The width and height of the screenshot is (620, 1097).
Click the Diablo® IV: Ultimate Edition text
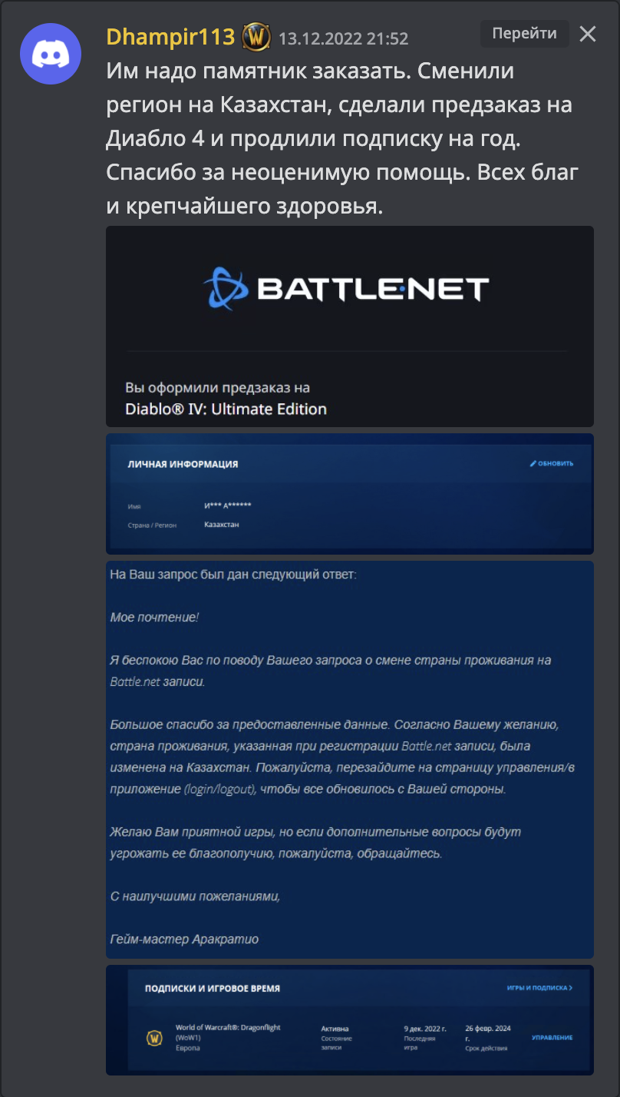click(x=226, y=409)
